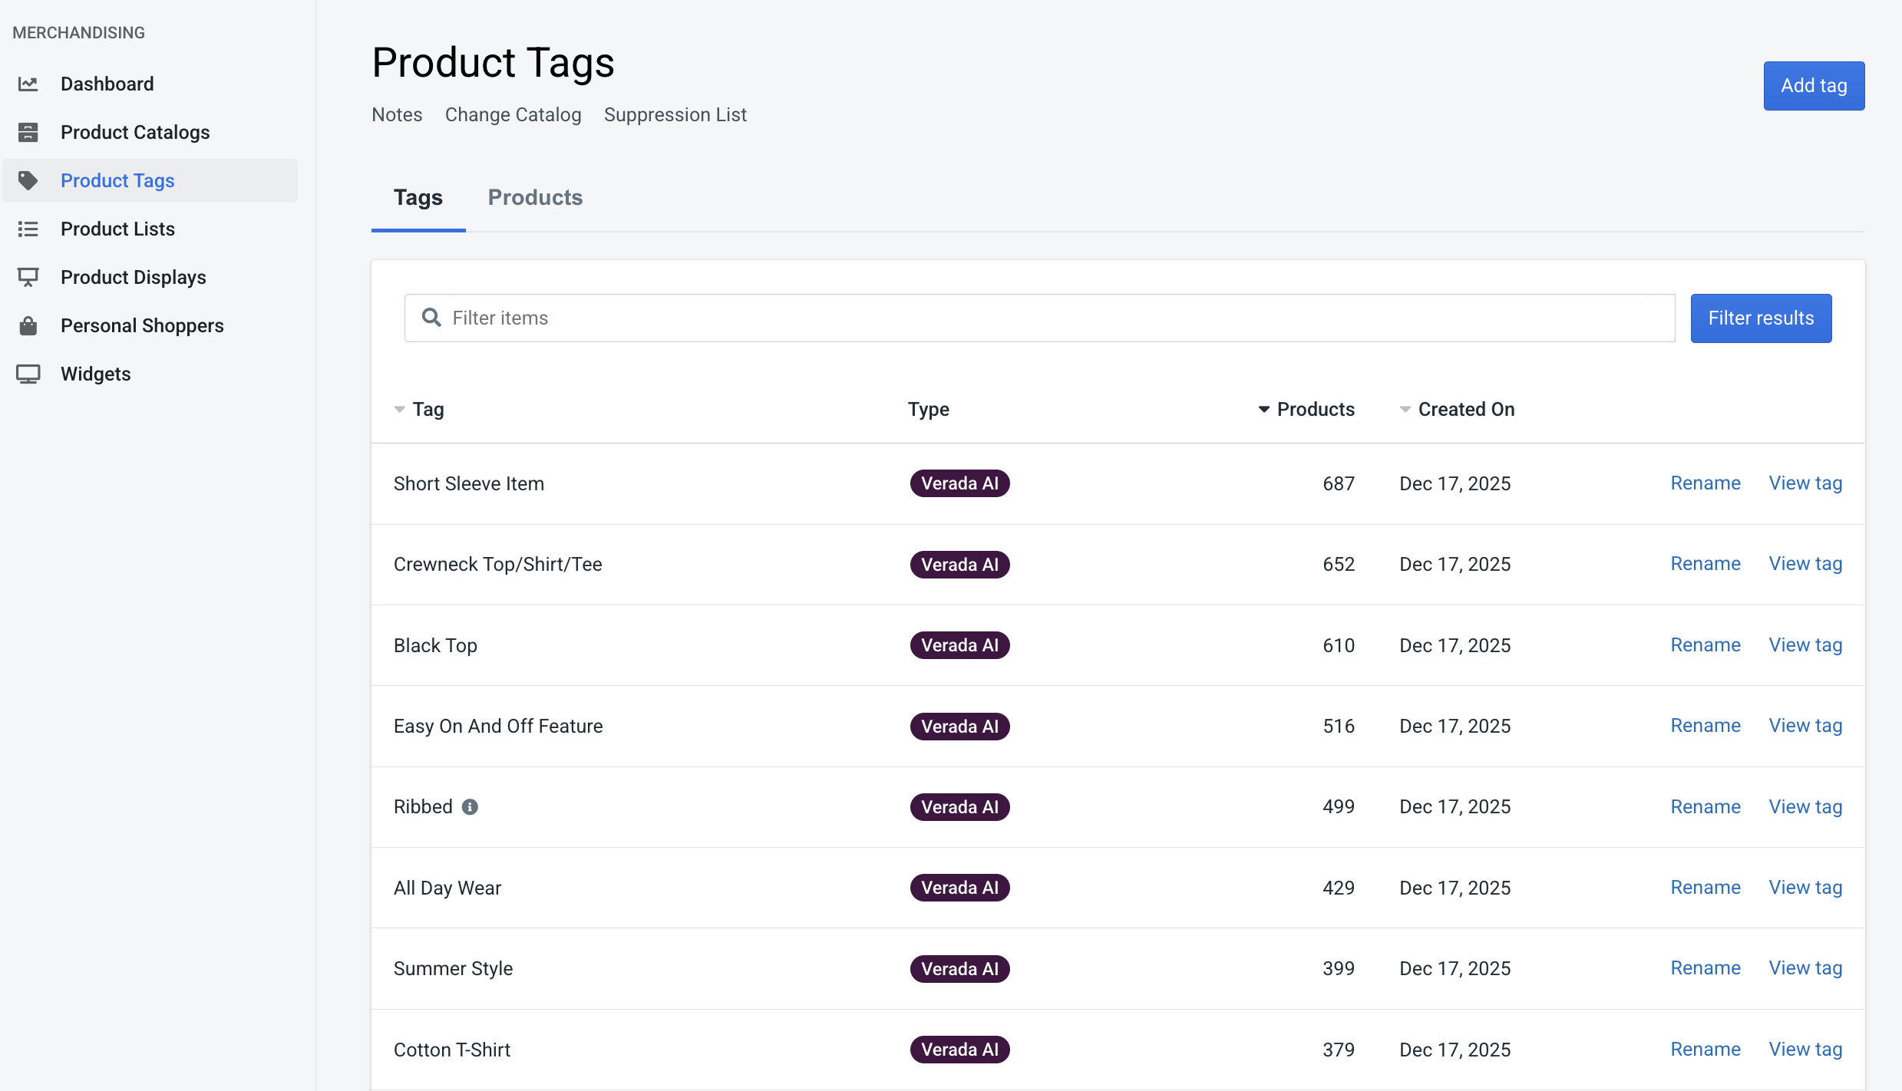Select the Tags tab
Image resolution: width=1902 pixels, height=1091 pixels.
[x=418, y=198]
